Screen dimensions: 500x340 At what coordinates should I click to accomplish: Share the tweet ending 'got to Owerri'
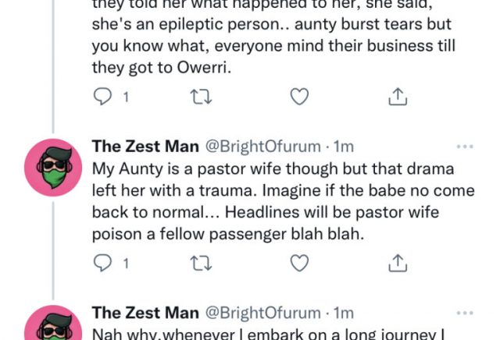coord(398,97)
